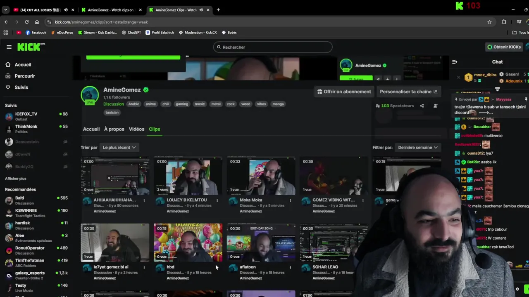Screen dimensions: 529x297
Task: Click Personnaliser ta chaîne button
Action: (408, 92)
